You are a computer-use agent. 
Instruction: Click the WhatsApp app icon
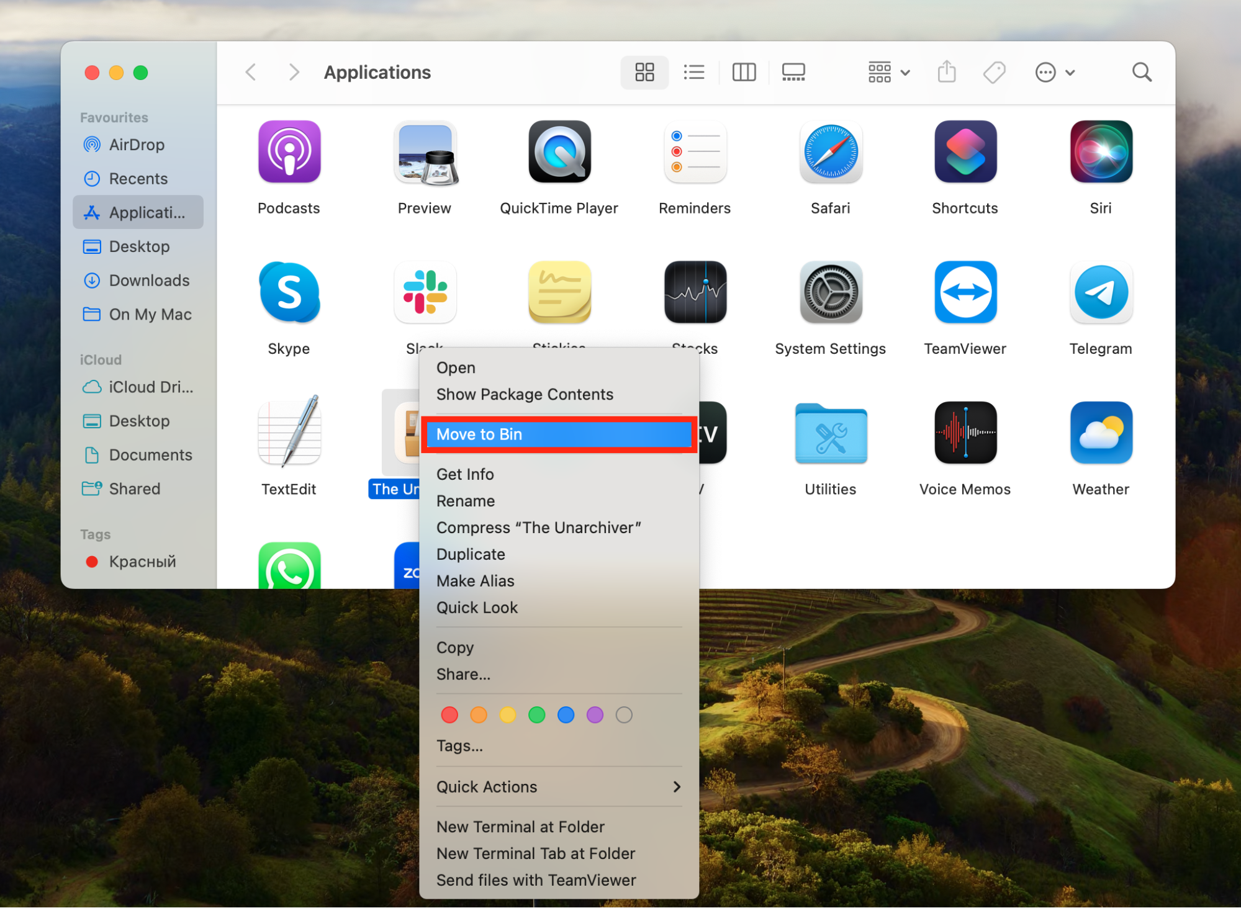pyautogui.click(x=289, y=565)
